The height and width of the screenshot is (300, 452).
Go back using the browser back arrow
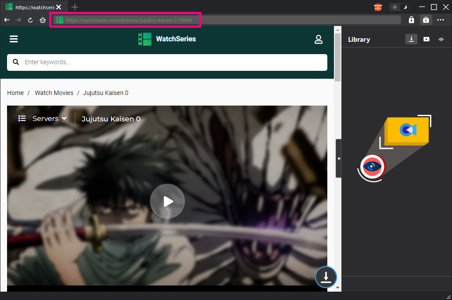(7, 20)
